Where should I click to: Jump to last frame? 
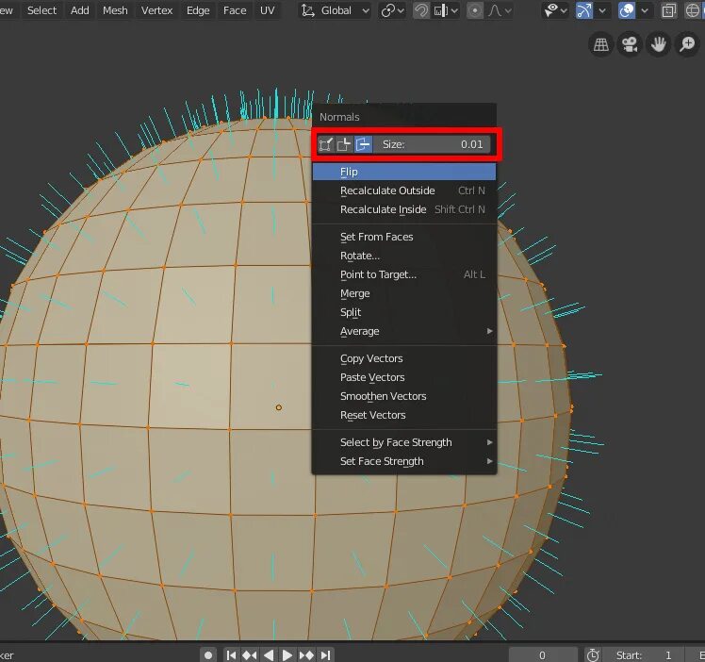325,655
